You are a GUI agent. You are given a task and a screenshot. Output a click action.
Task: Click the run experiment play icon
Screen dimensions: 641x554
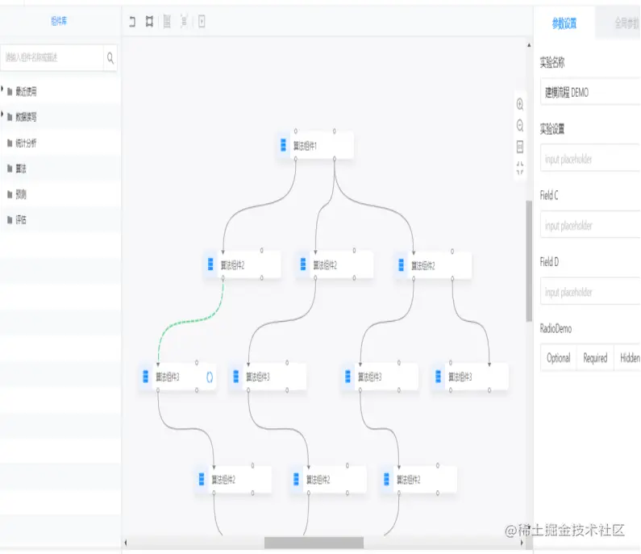pyautogui.click(x=202, y=21)
